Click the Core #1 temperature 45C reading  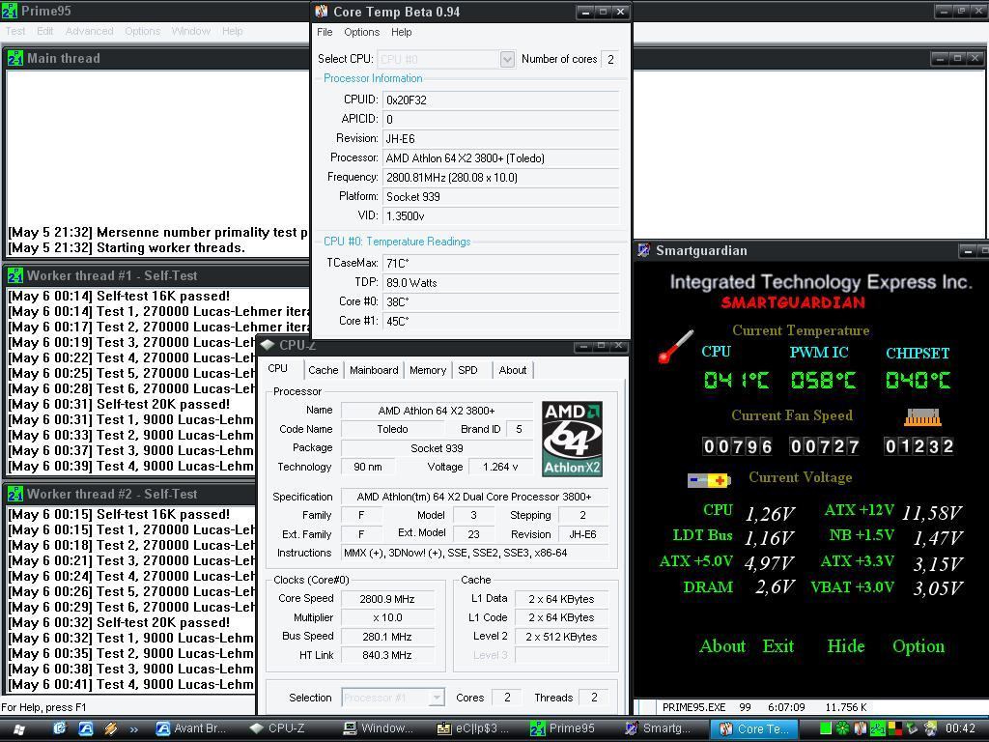click(x=501, y=321)
